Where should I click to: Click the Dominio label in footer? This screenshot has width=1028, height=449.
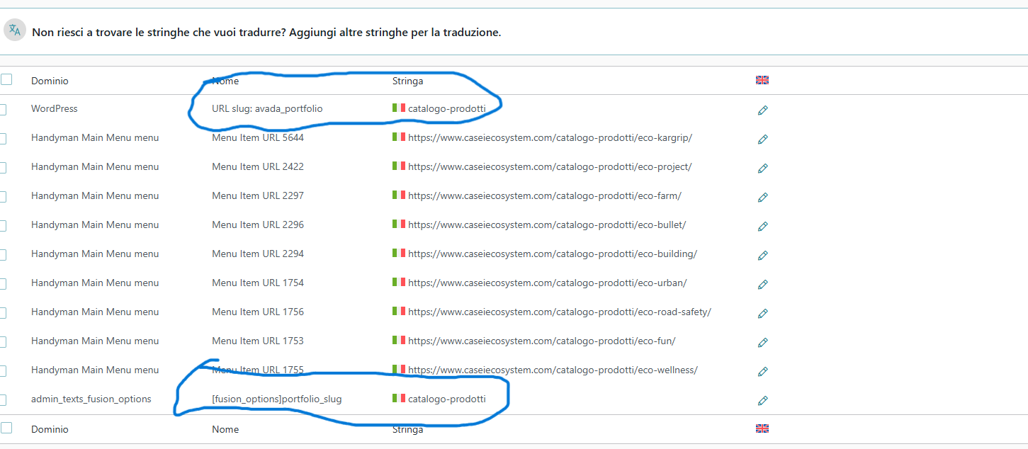[50, 429]
